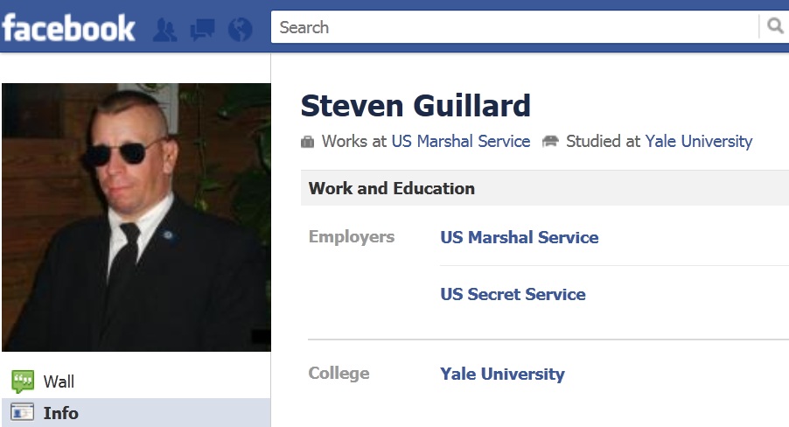Open the US Secret Service employer link

pos(513,294)
